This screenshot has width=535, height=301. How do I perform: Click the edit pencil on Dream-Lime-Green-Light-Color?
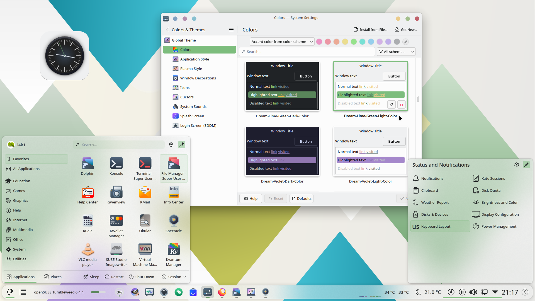(391, 105)
